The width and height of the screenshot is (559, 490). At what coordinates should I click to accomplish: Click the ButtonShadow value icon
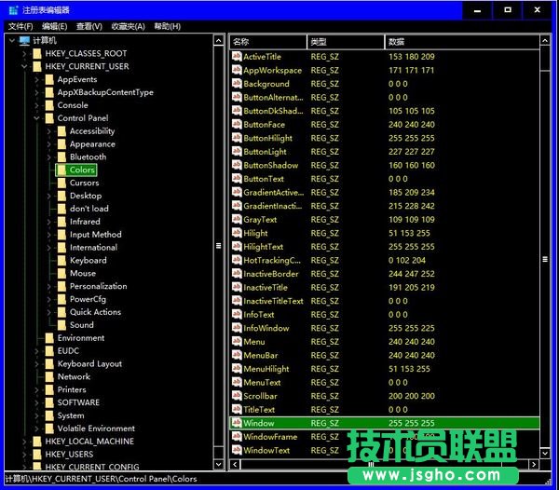237,165
